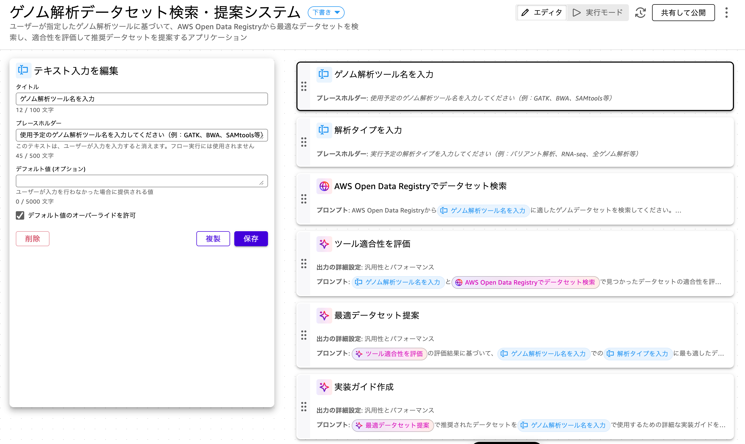Open the 下書き status dropdown

[x=326, y=13]
